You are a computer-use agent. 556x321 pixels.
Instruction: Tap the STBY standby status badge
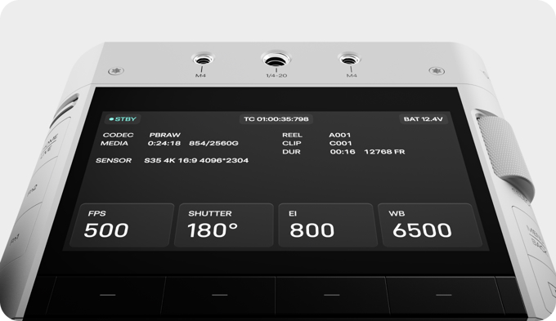click(123, 119)
